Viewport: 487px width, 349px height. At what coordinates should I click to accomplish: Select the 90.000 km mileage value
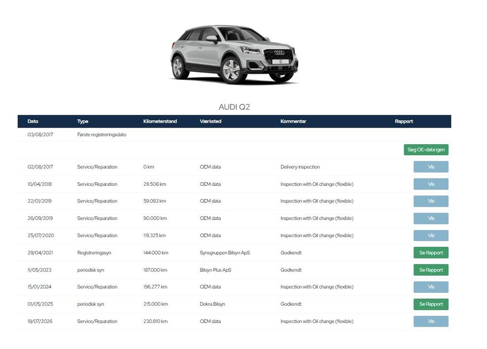pyautogui.click(x=155, y=219)
